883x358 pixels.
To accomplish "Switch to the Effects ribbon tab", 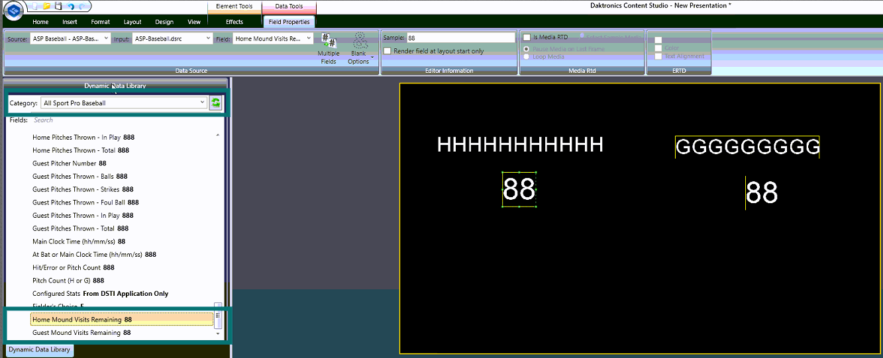I will 234,22.
